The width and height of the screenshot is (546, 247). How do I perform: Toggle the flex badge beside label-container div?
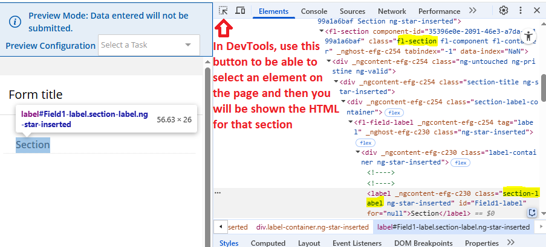460,163
